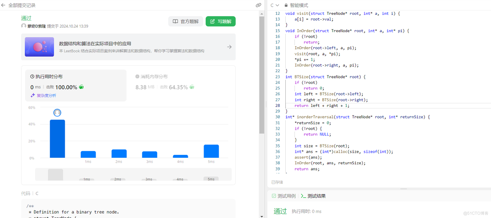
Task: Click the 3ms bar in runtime chart
Action: click(x=150, y=155)
